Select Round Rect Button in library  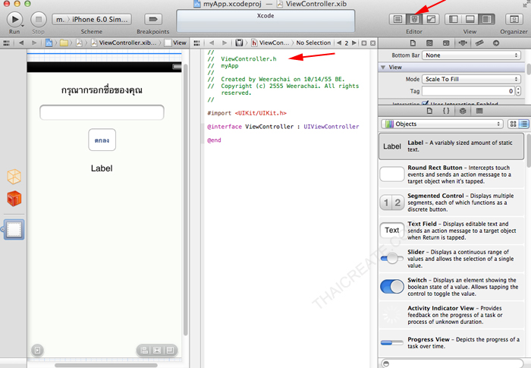[x=451, y=175]
